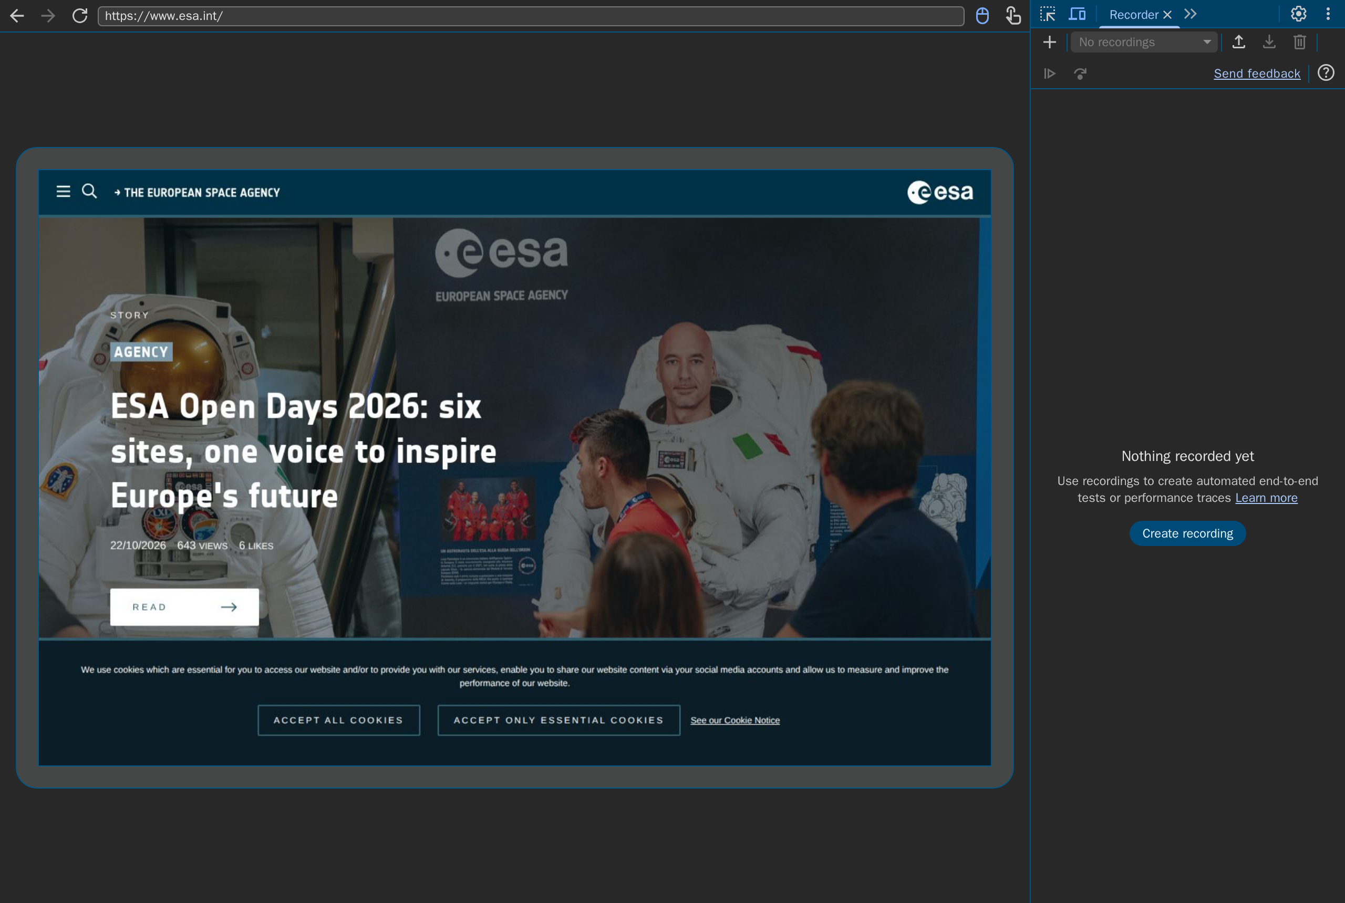Click the '22/10/2026' date text
Screen dimensions: 1345x903
point(138,545)
